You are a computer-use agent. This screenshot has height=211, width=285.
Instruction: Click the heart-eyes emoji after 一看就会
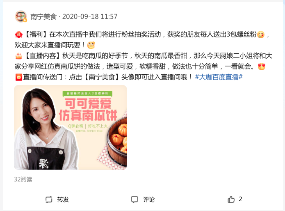tap(262, 67)
